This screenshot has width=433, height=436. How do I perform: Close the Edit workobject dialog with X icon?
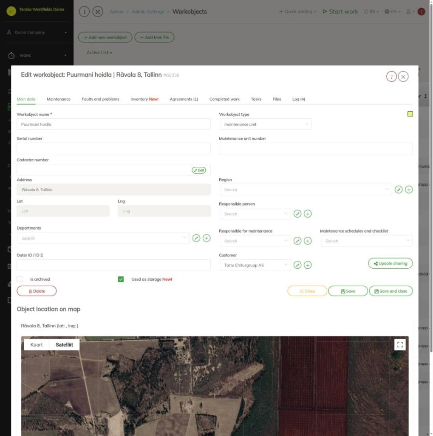coord(403,77)
